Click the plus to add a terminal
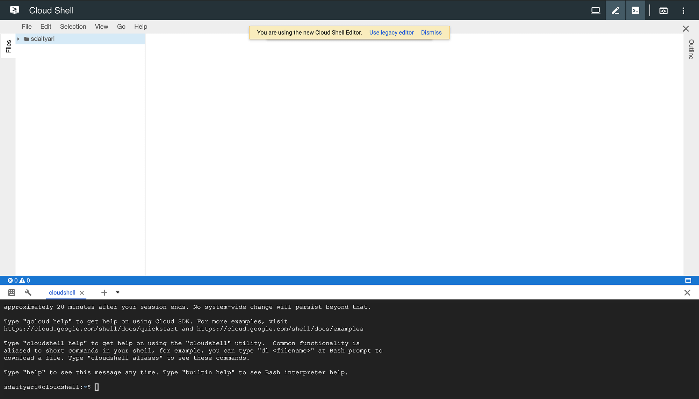699x399 pixels. 104,292
